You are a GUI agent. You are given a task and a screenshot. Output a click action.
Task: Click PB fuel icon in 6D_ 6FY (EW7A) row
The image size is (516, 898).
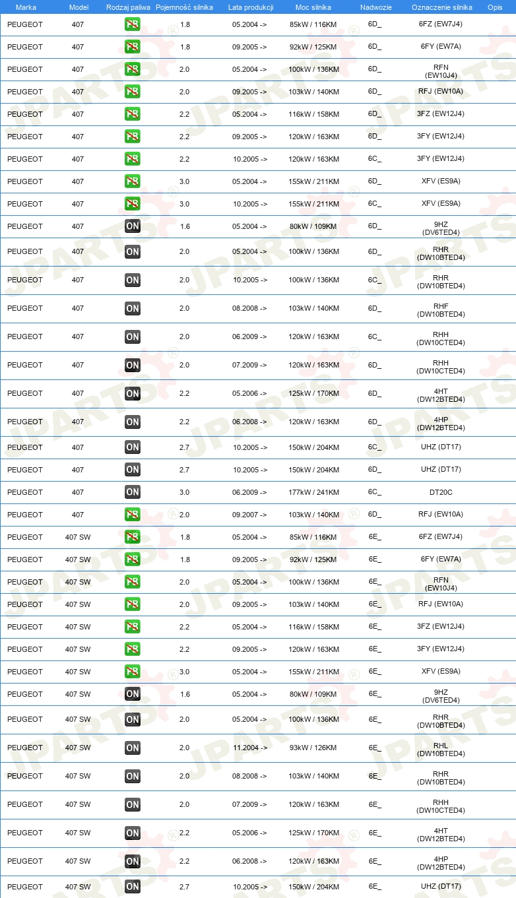pos(133,47)
